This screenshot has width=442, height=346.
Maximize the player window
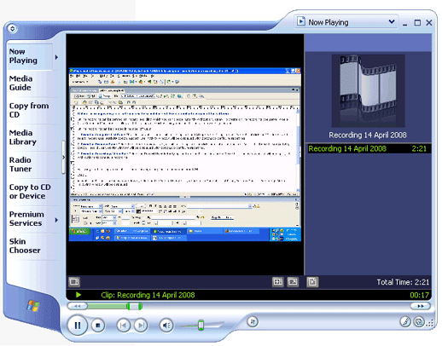(x=417, y=23)
